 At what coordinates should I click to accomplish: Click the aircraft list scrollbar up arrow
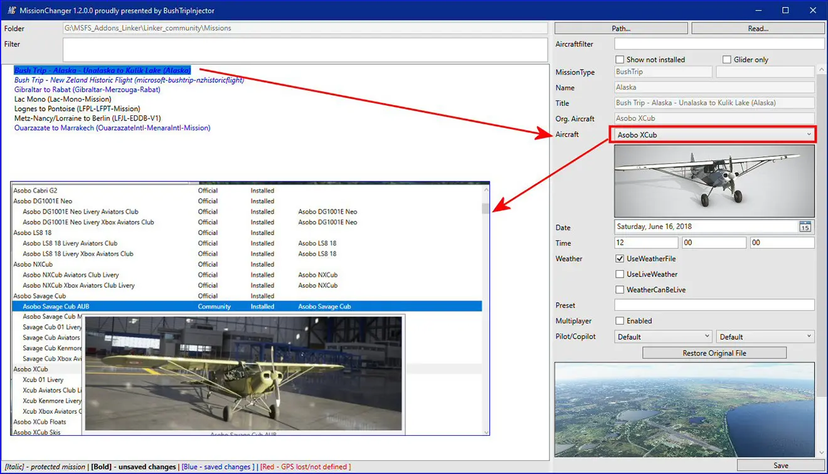(x=486, y=189)
